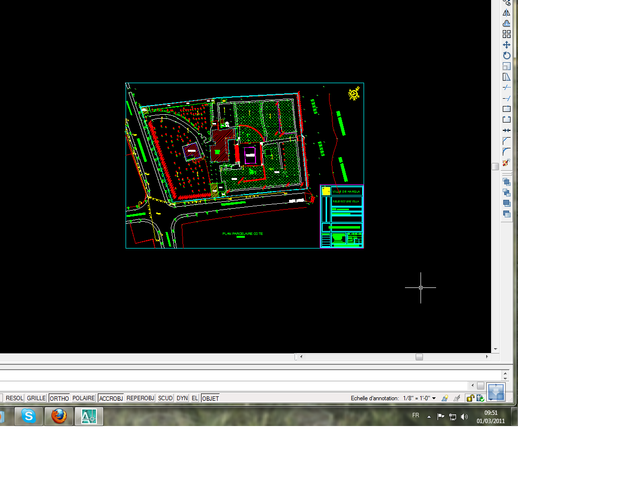
Task: Select the Stretch tool
Action: click(507, 77)
